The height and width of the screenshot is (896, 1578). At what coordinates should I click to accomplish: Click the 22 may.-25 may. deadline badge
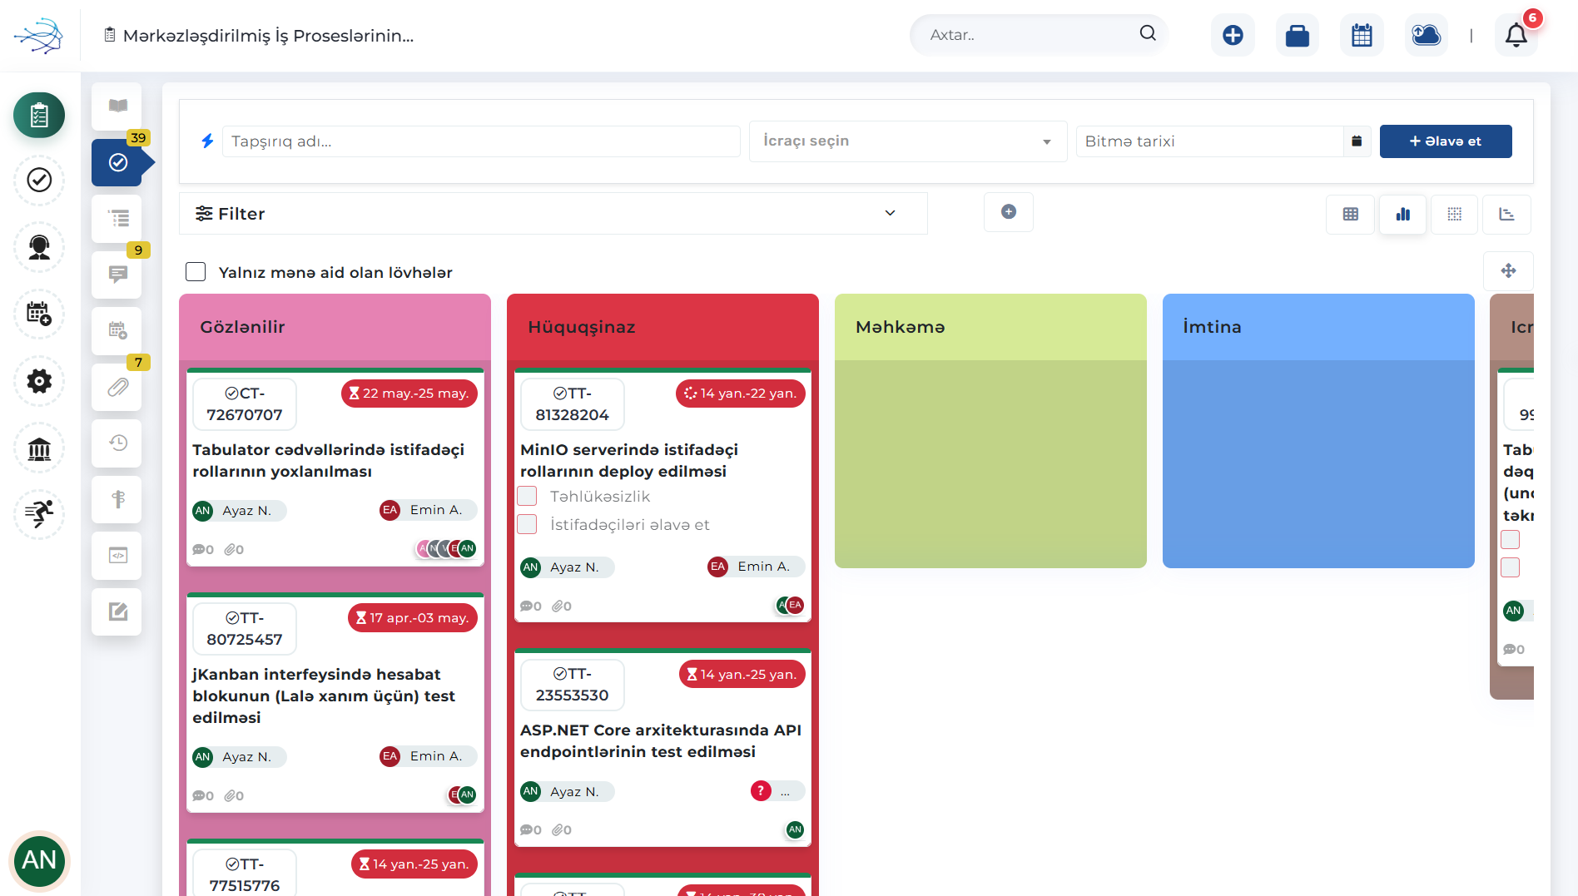pyautogui.click(x=409, y=394)
